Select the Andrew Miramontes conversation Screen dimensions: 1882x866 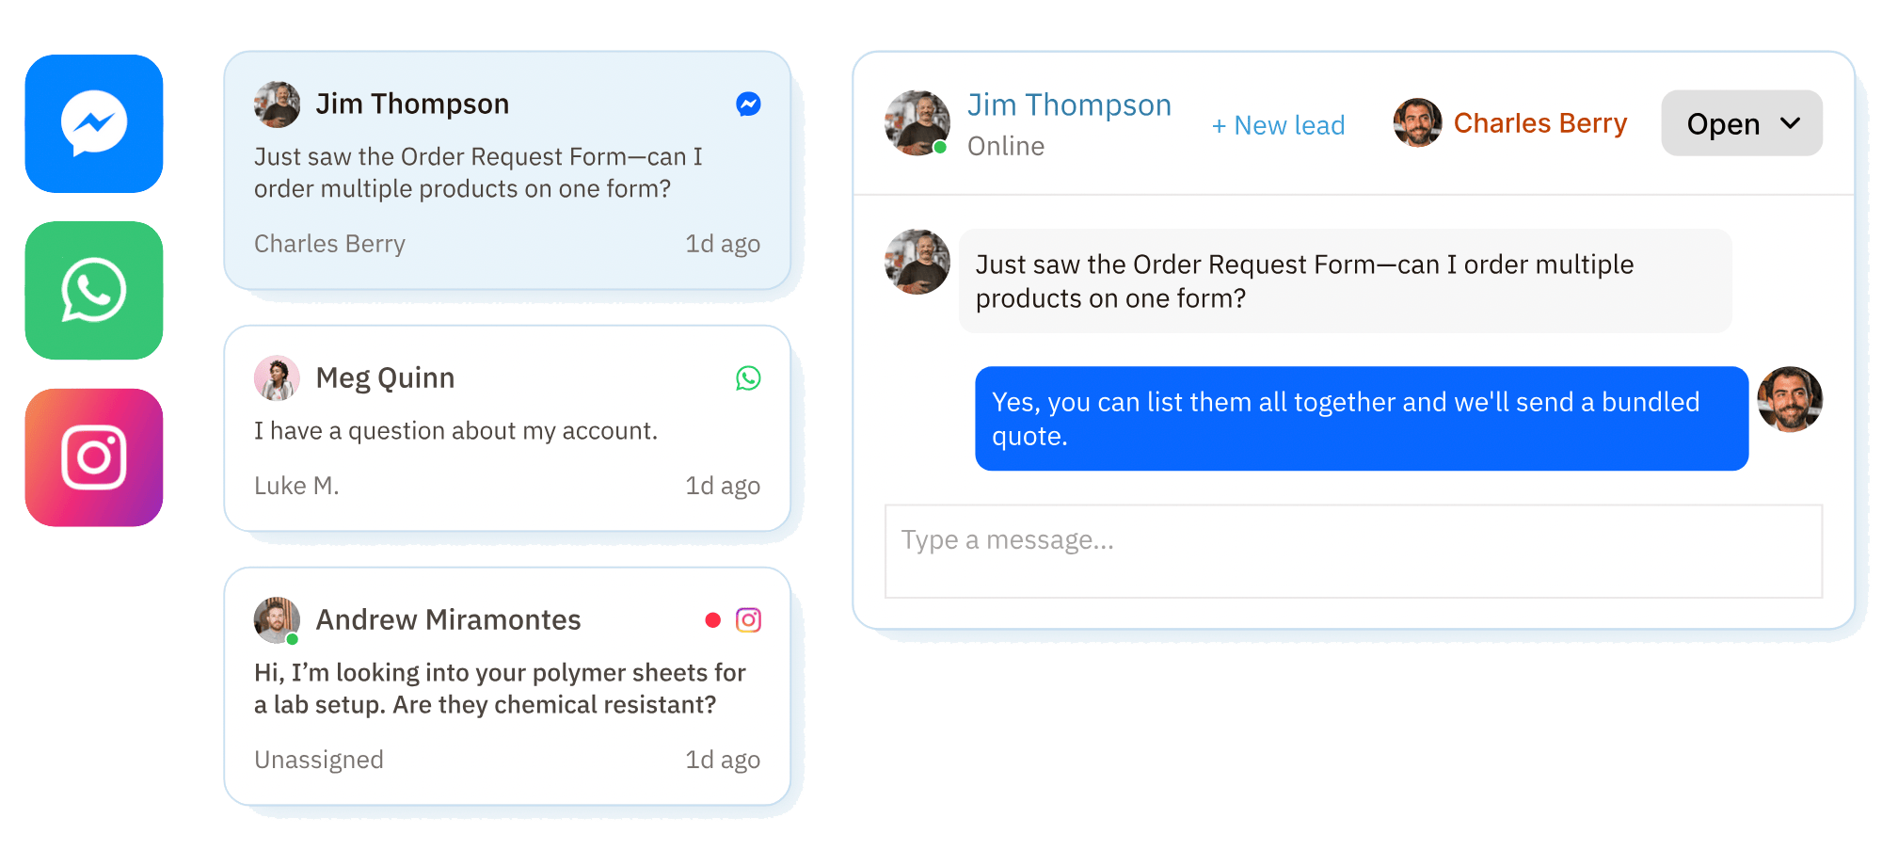[507, 685]
